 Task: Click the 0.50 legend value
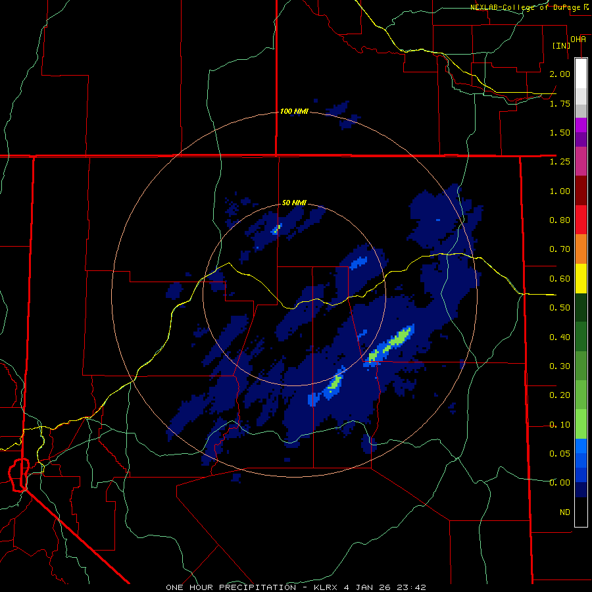[x=560, y=308]
